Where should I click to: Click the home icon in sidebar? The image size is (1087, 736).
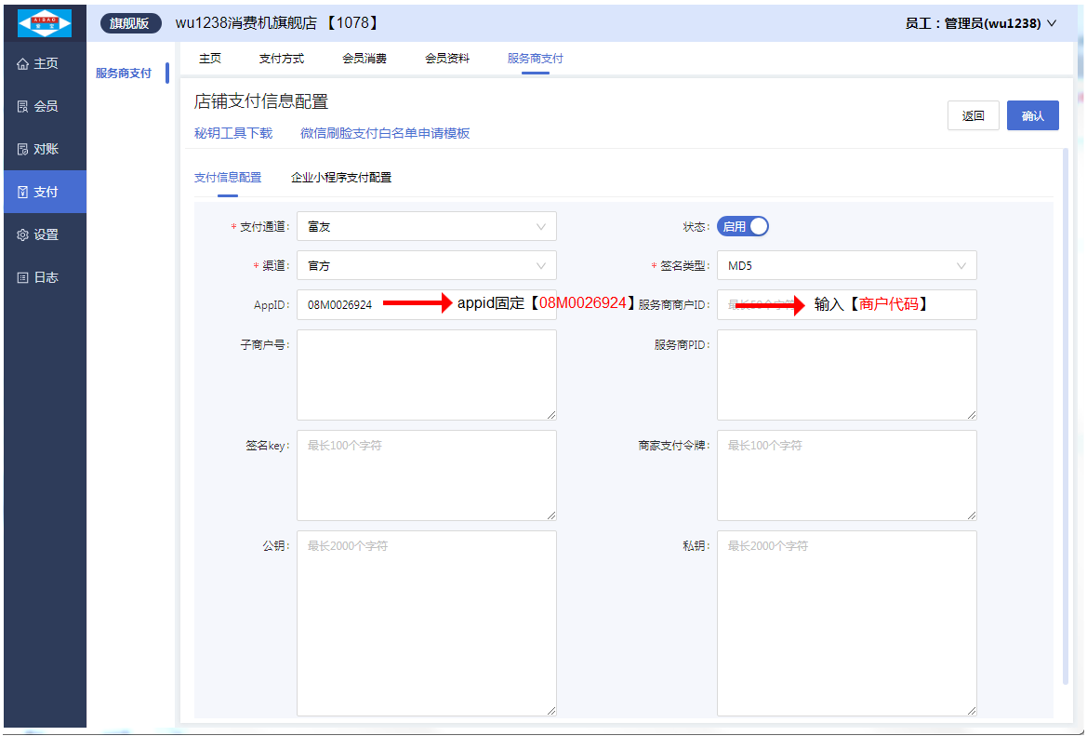point(23,64)
